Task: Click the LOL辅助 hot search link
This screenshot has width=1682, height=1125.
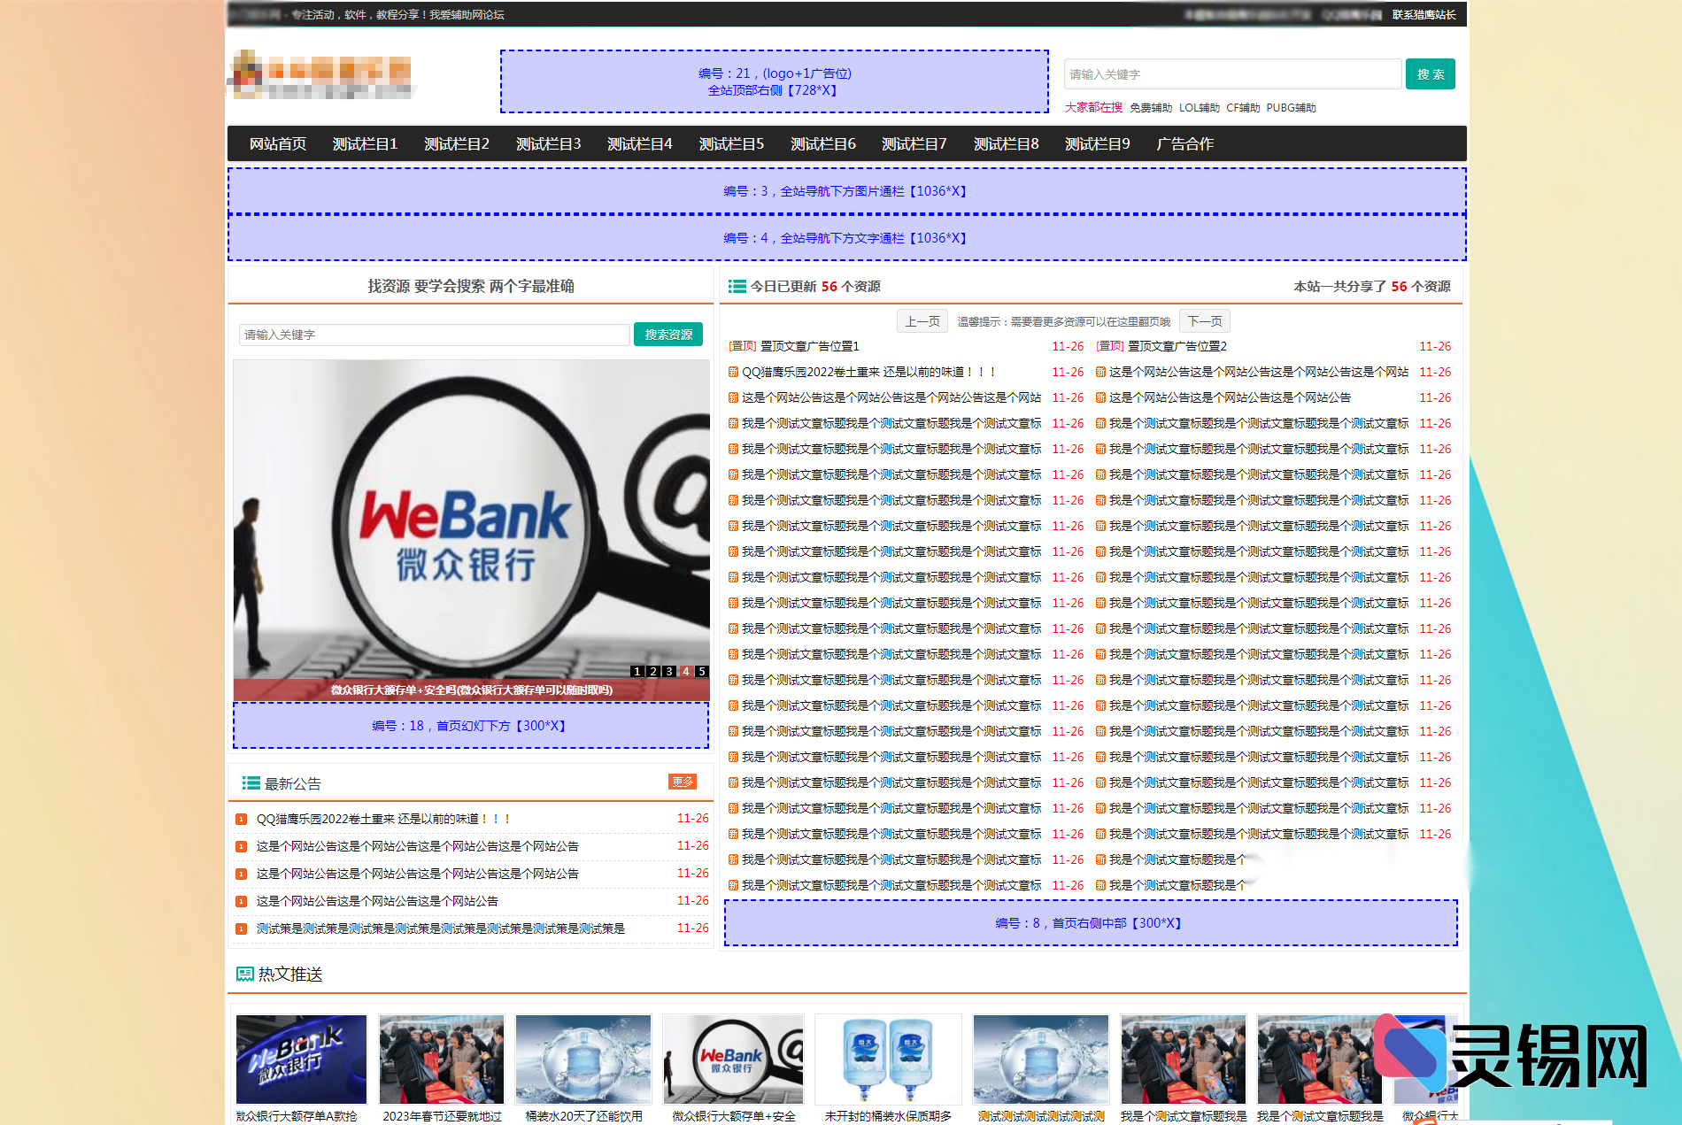Action: click(x=1199, y=108)
